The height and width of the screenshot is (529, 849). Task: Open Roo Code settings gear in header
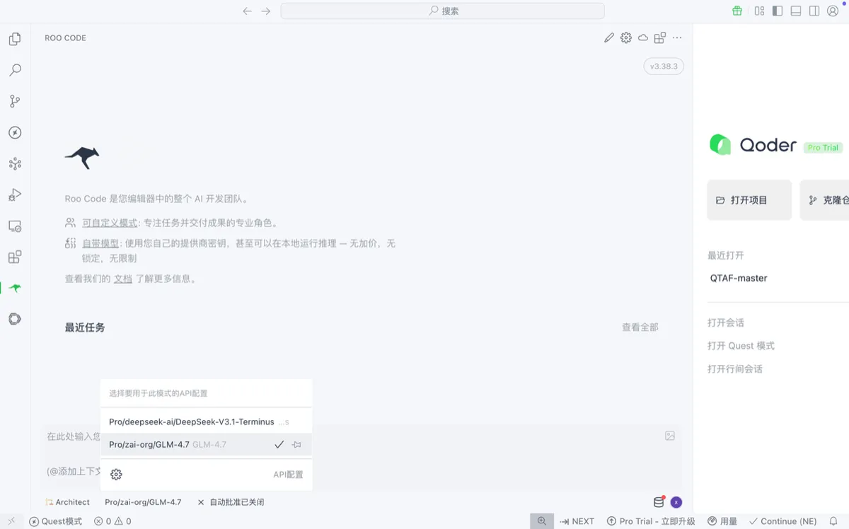pos(626,38)
